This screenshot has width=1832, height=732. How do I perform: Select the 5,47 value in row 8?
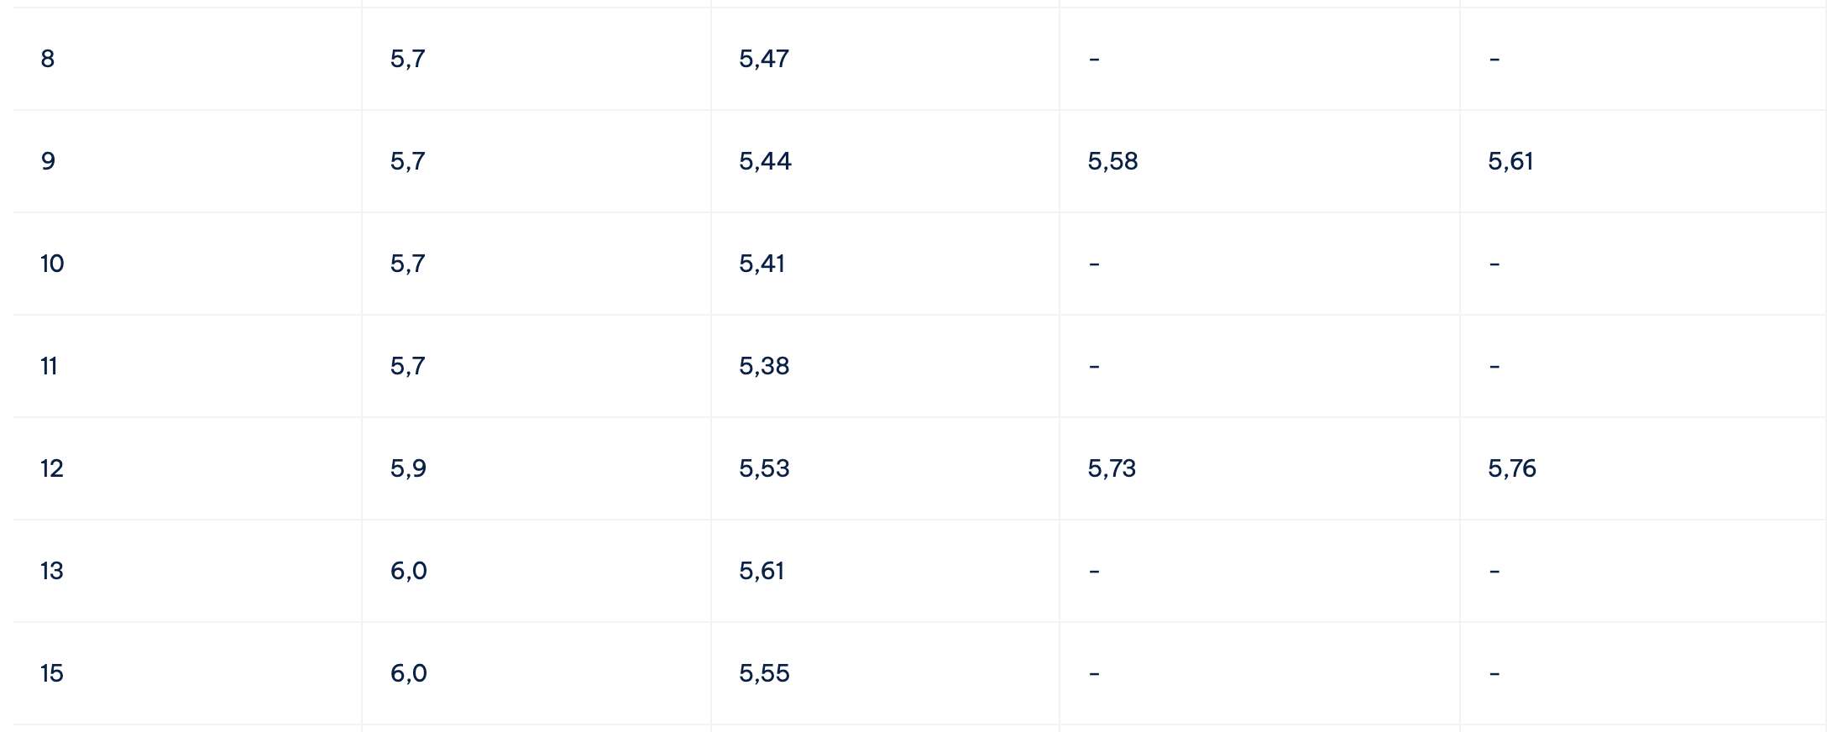click(763, 59)
